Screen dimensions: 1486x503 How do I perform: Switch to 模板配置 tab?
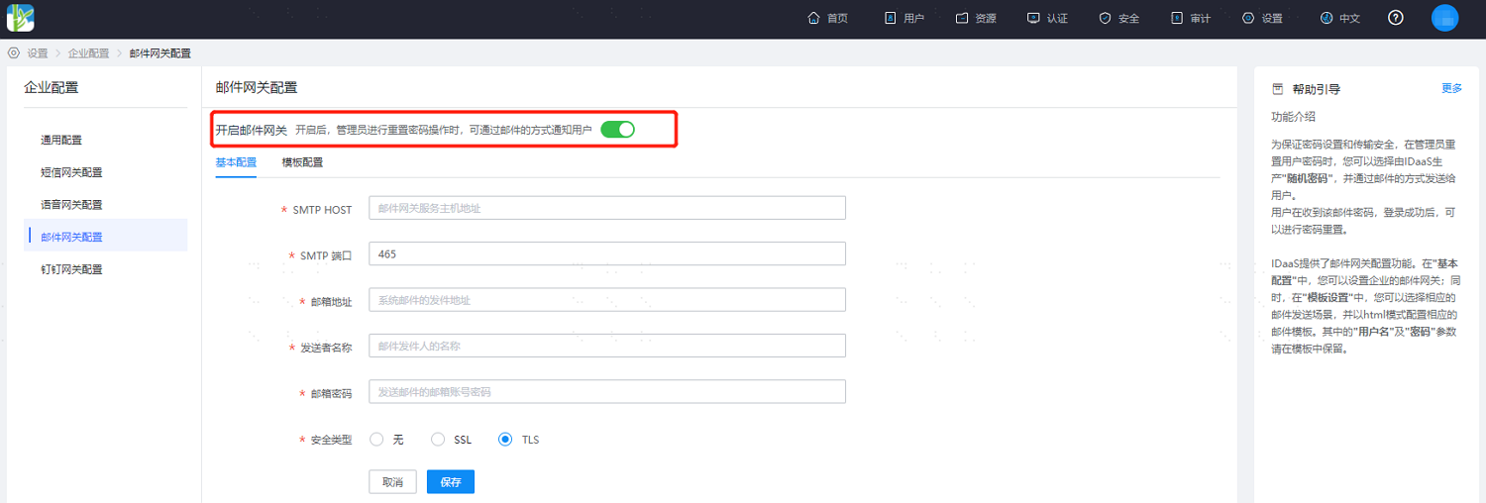tap(302, 162)
